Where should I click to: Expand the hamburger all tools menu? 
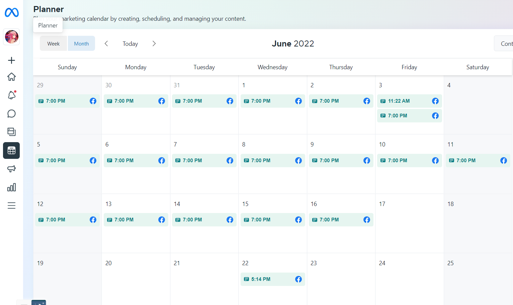tap(11, 205)
